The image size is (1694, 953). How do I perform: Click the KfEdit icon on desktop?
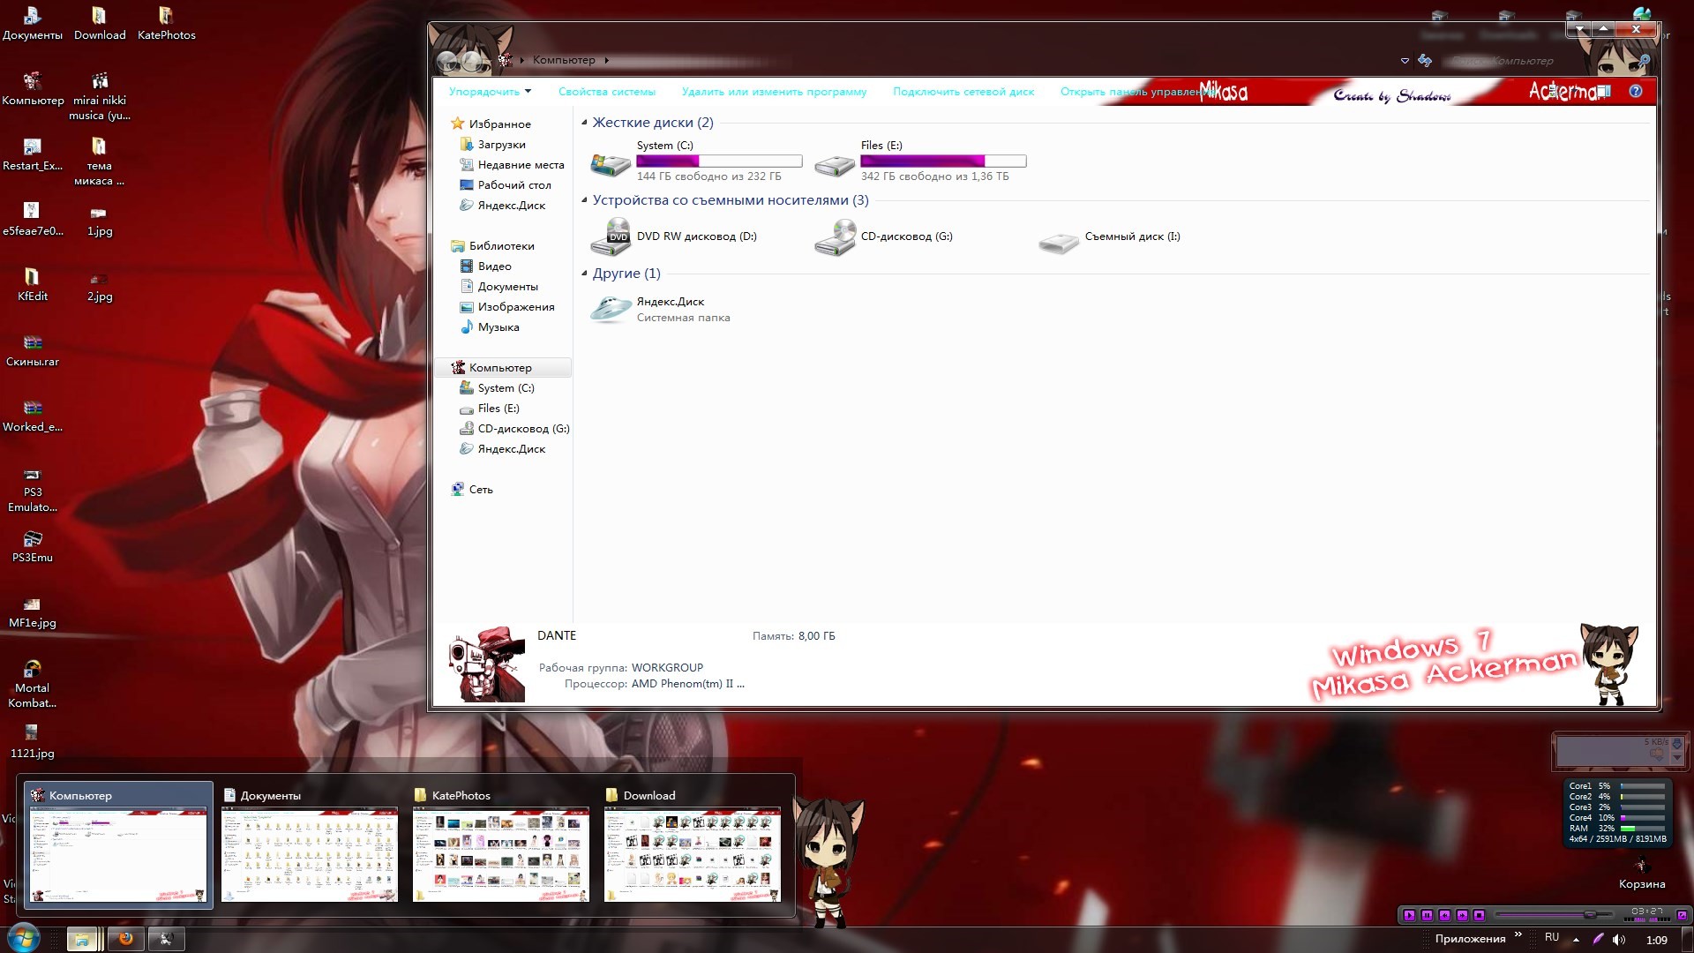33,277
